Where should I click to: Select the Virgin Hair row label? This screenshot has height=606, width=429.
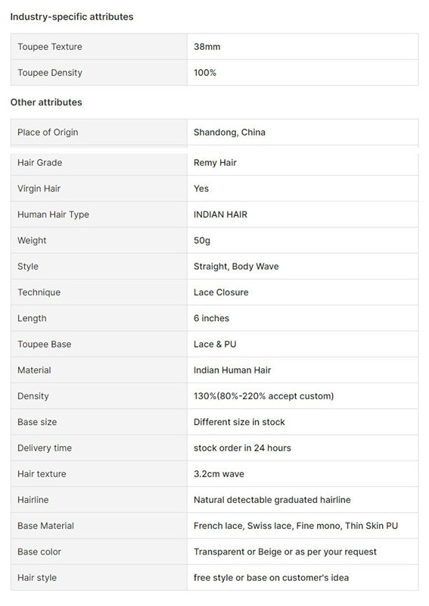coord(99,188)
